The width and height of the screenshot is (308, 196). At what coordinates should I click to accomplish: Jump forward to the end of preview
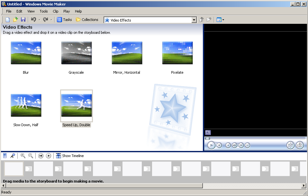(248, 145)
